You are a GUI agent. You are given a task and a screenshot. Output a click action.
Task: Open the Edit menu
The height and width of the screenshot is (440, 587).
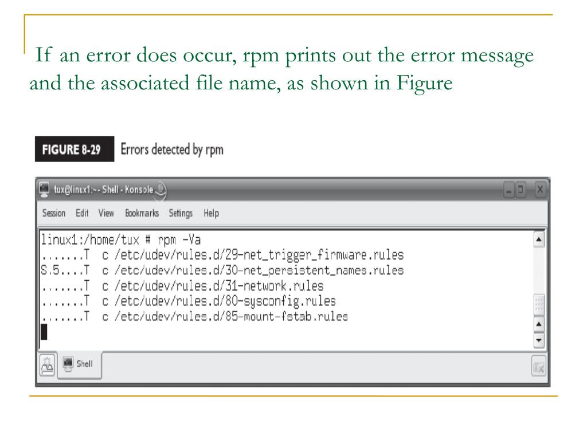pyautogui.click(x=82, y=213)
